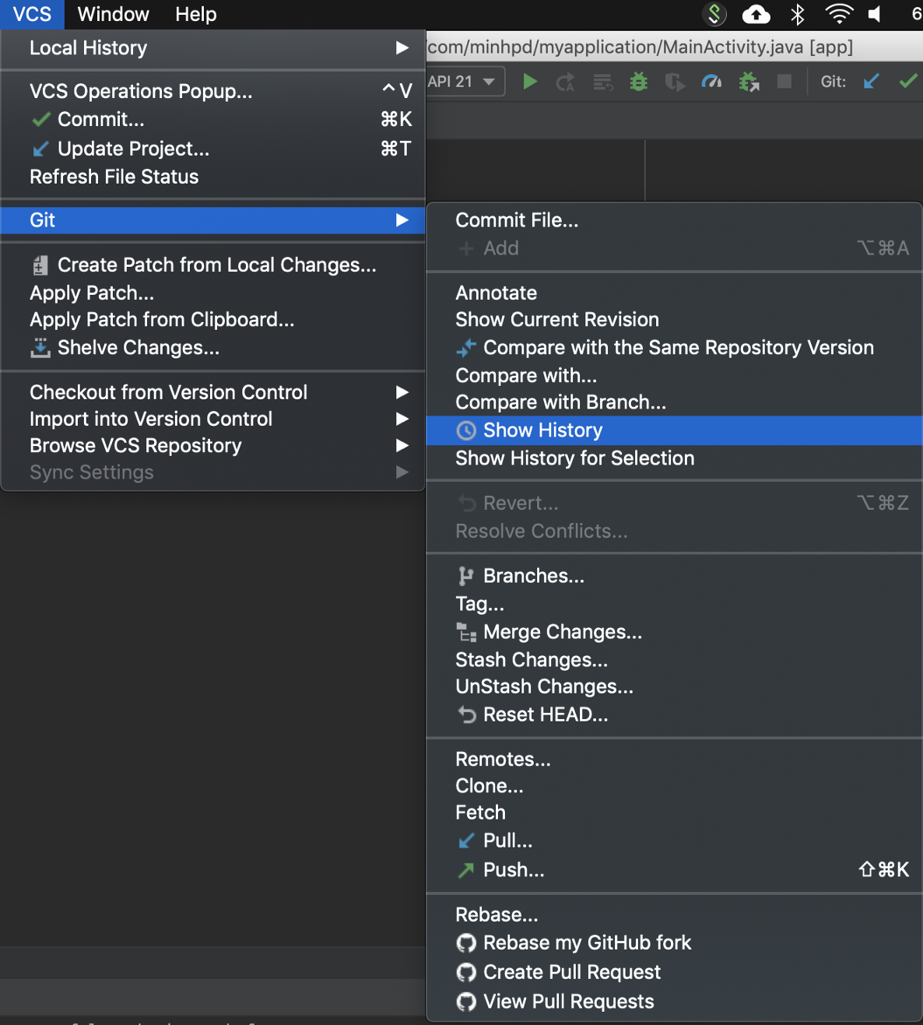
Task: Click the Git commit checkmark in toolbar
Action: 907,82
